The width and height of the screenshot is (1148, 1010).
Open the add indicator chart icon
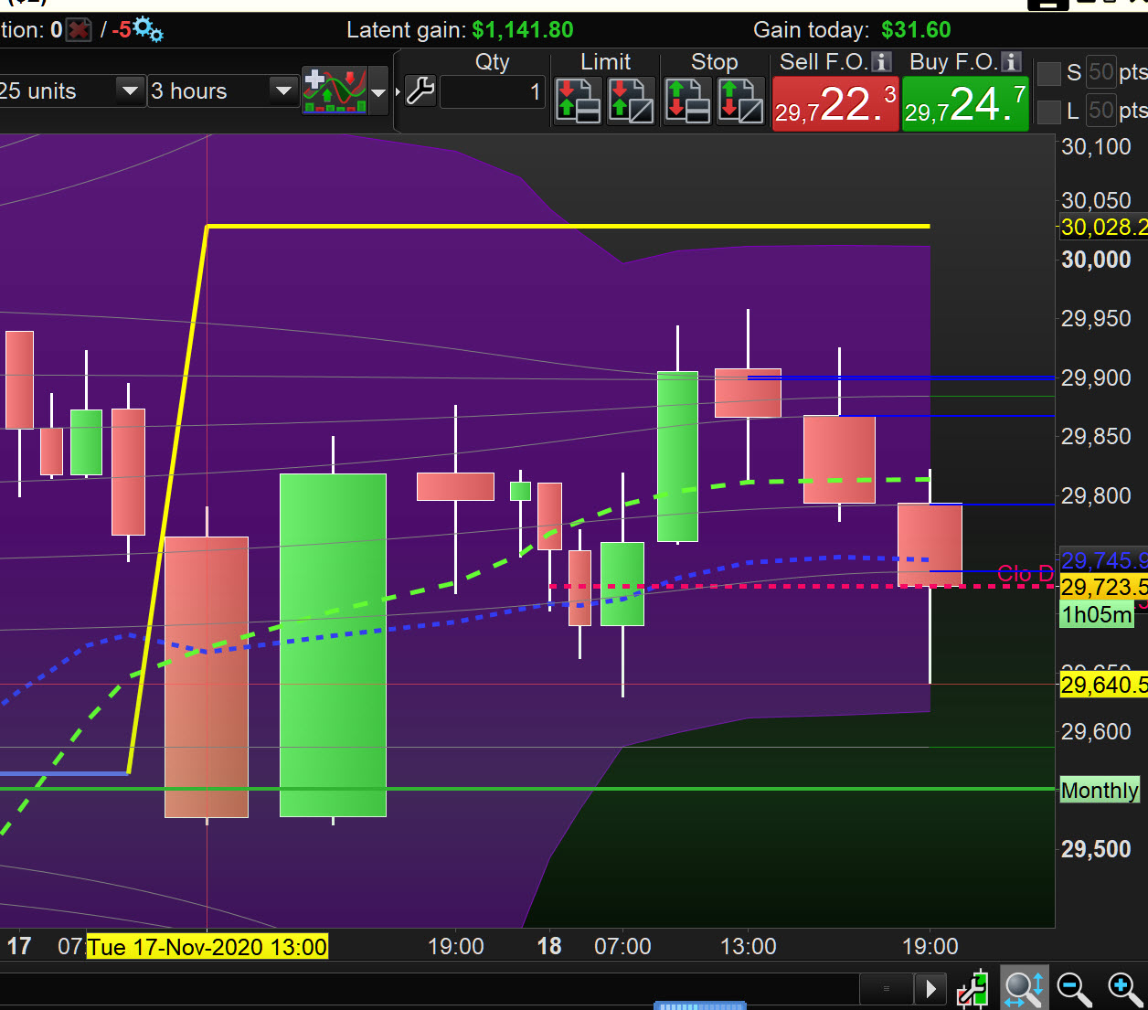click(x=335, y=90)
